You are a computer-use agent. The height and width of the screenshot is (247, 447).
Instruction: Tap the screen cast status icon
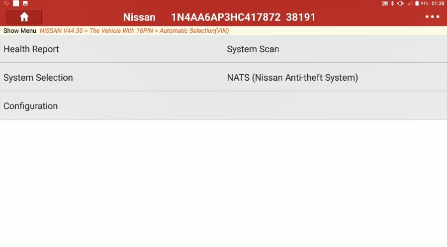pos(385,3)
